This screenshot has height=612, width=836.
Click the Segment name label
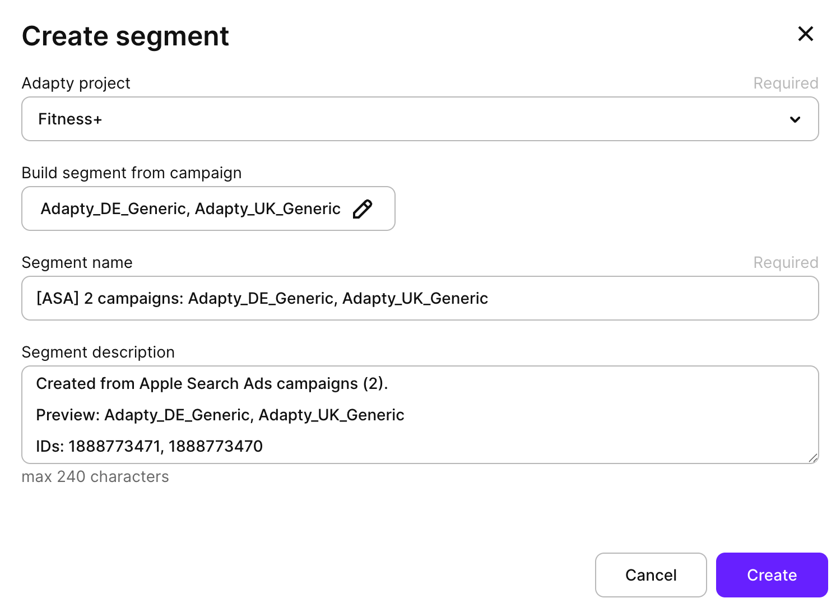(77, 263)
